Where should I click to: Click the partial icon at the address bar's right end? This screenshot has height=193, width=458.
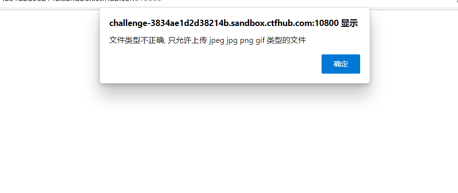click(x=457, y=1)
